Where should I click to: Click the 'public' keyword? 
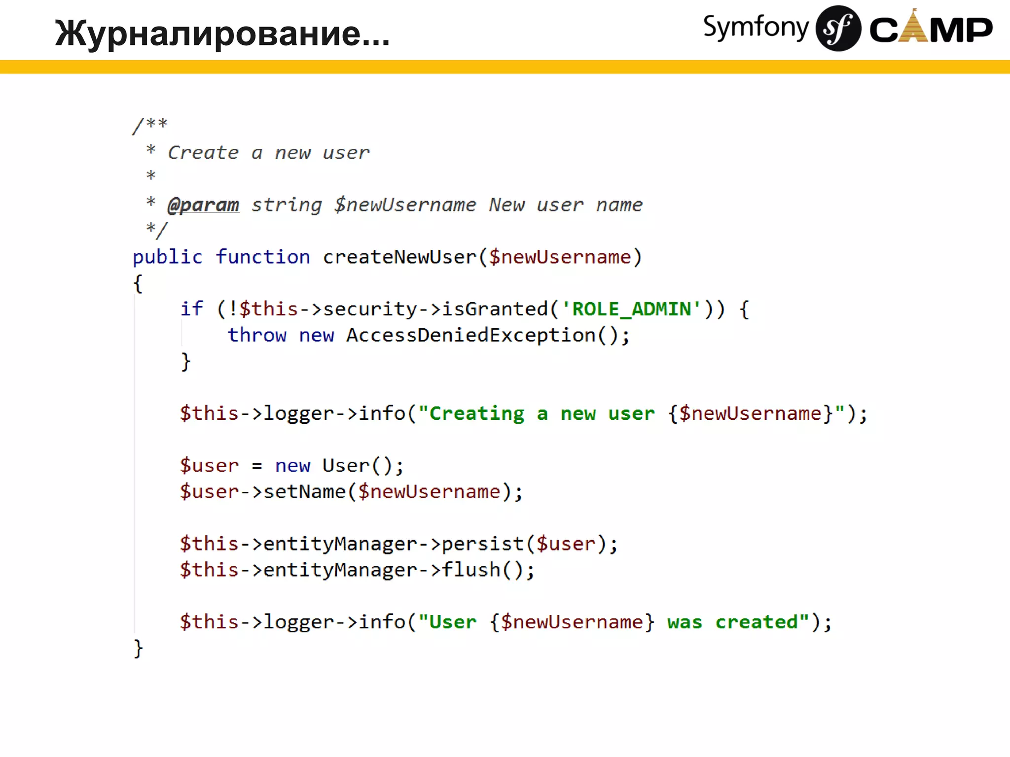tap(168, 257)
